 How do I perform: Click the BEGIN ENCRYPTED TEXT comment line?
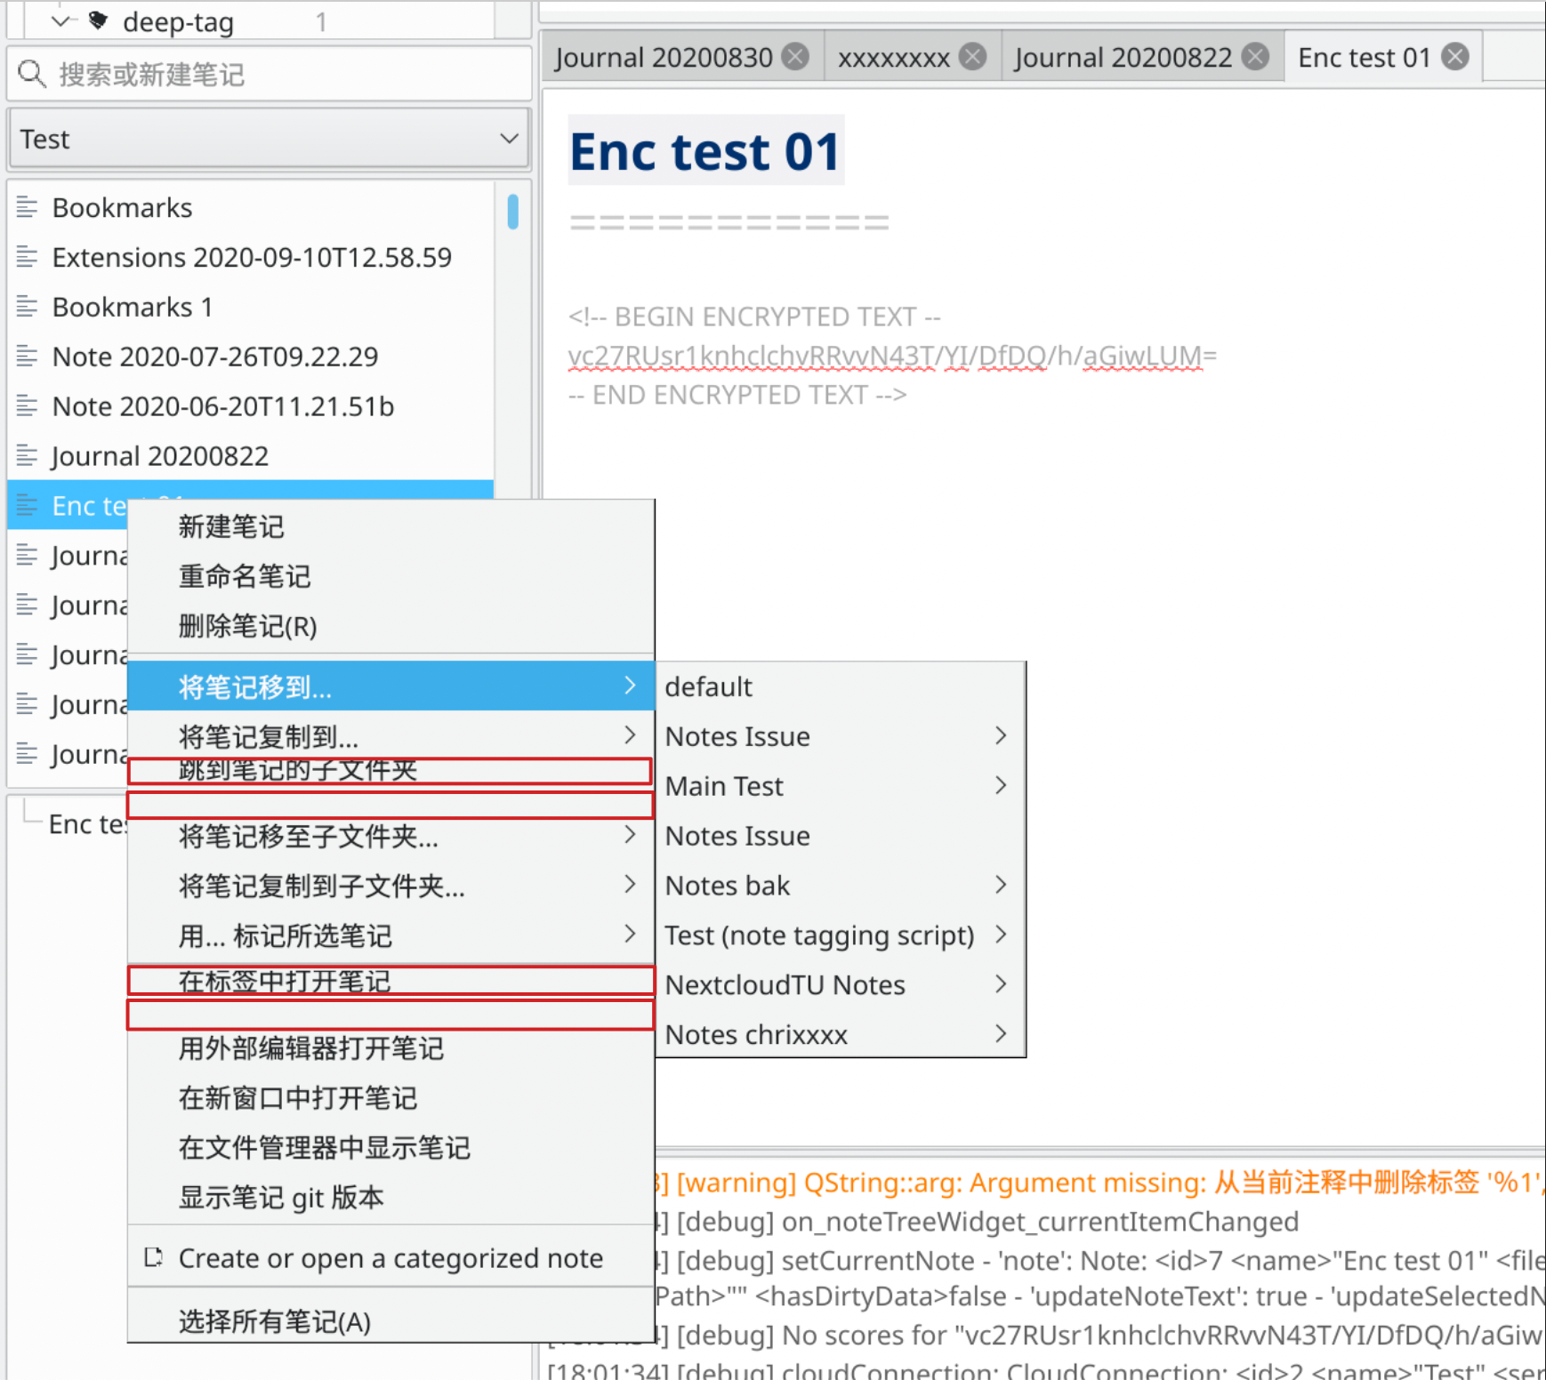pyautogui.click(x=754, y=317)
